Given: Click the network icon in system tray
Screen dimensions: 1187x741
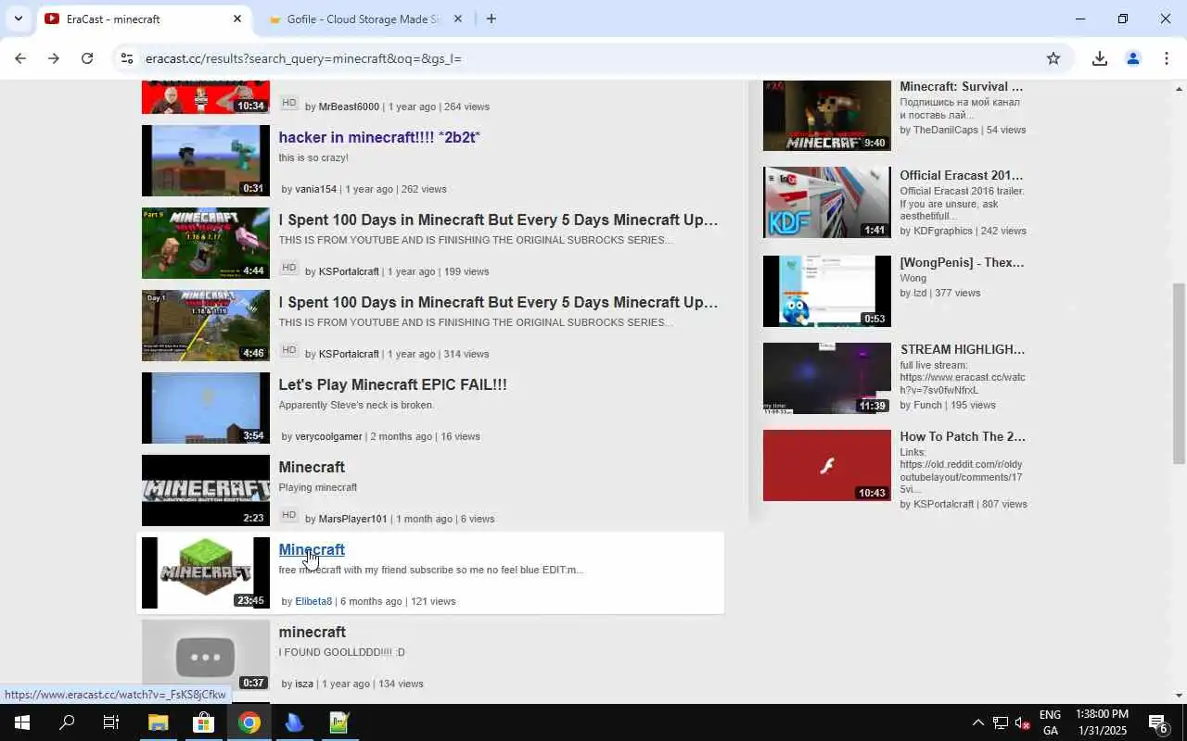Looking at the screenshot, I should pos(1001,722).
